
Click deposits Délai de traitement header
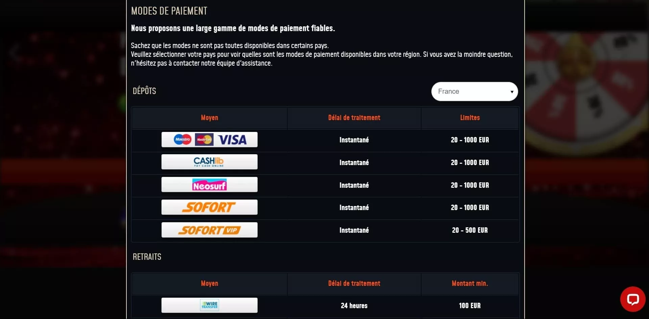pos(354,118)
